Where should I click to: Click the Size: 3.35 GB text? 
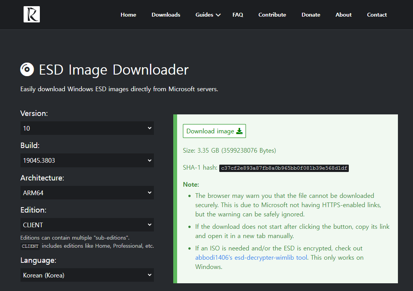point(229,150)
